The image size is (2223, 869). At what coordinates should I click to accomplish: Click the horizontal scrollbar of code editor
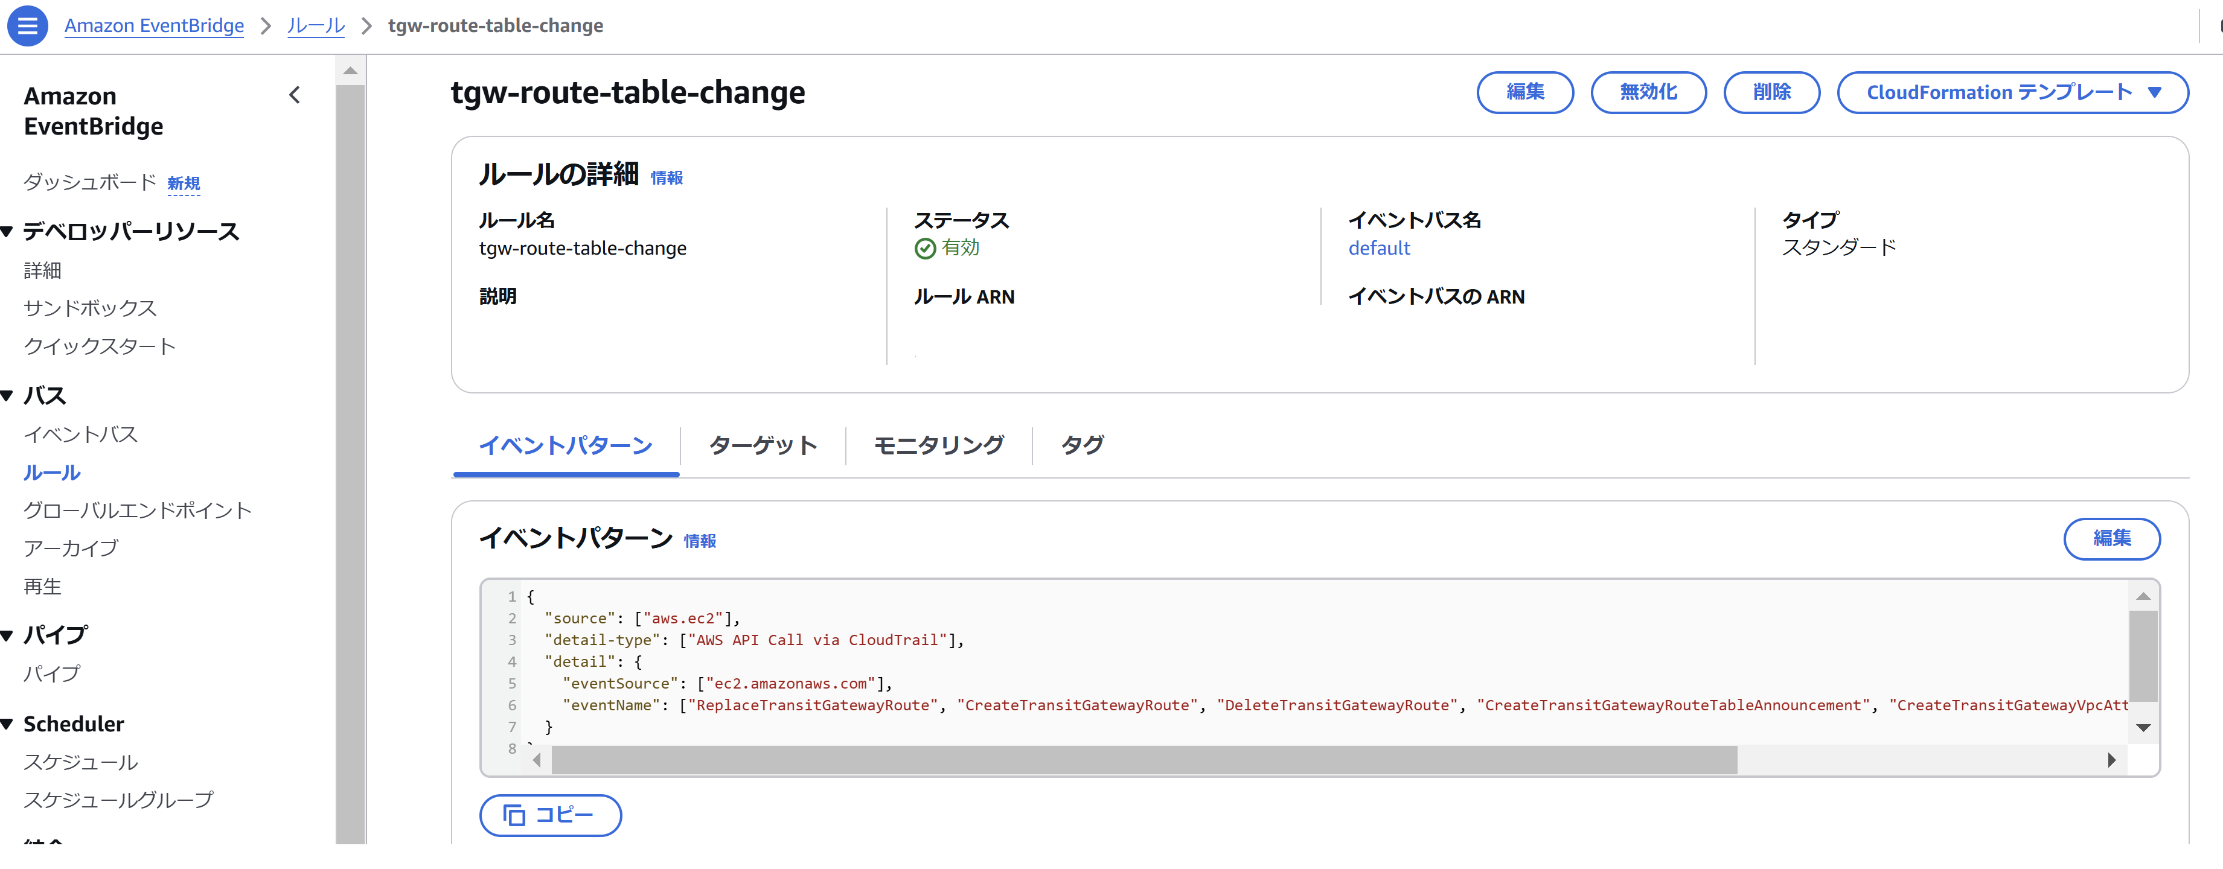click(x=1143, y=760)
